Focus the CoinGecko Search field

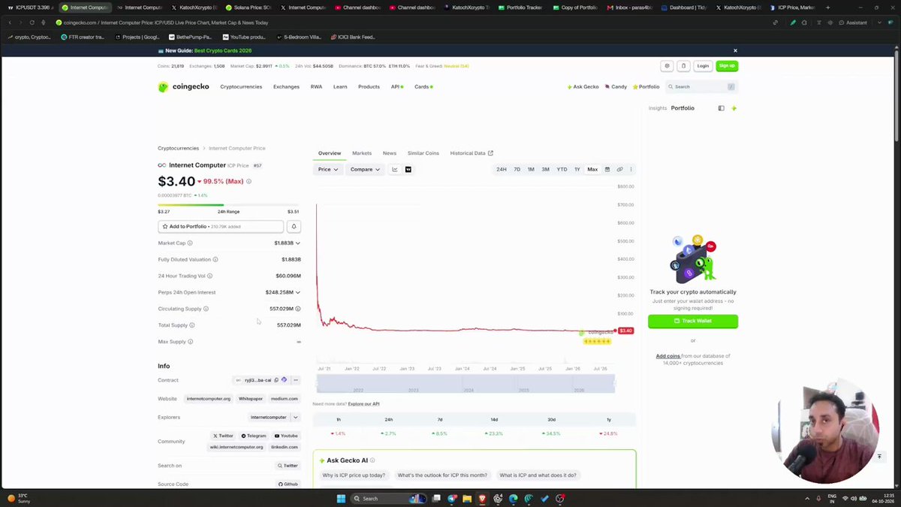pyautogui.click(x=701, y=86)
